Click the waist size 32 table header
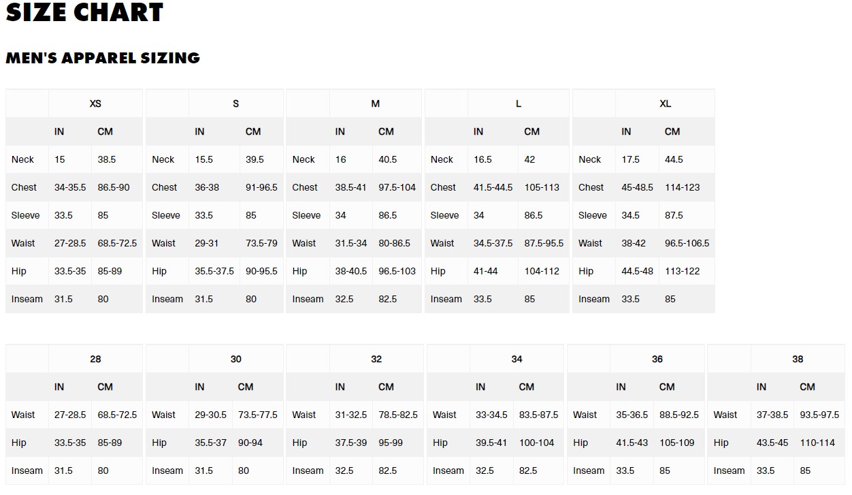Screen dimensions: 852x495 pyautogui.click(x=376, y=359)
